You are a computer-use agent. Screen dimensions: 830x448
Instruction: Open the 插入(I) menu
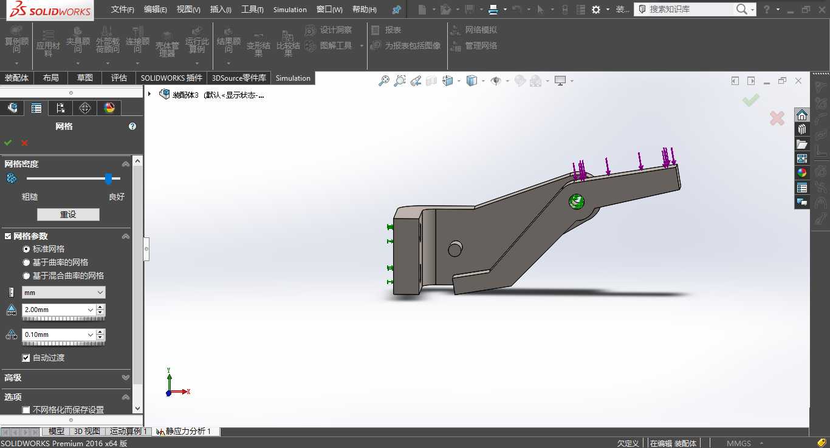tap(221, 10)
